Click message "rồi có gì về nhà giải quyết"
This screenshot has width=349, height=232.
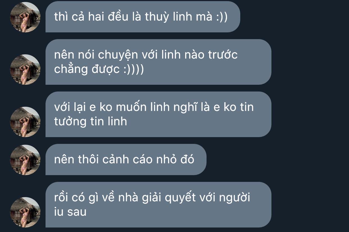(x=158, y=205)
